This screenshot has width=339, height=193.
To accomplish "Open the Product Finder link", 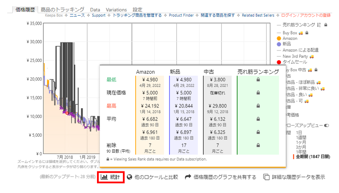I will (x=181, y=15).
